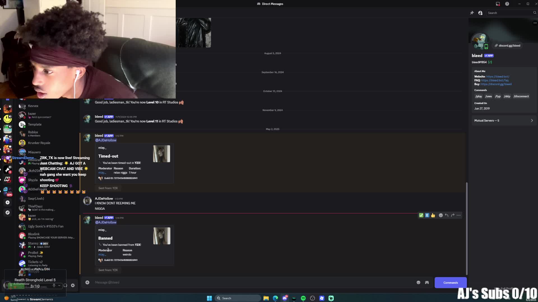
Task: Expand the Mutual Servers — 5 section
Action: 504,121
